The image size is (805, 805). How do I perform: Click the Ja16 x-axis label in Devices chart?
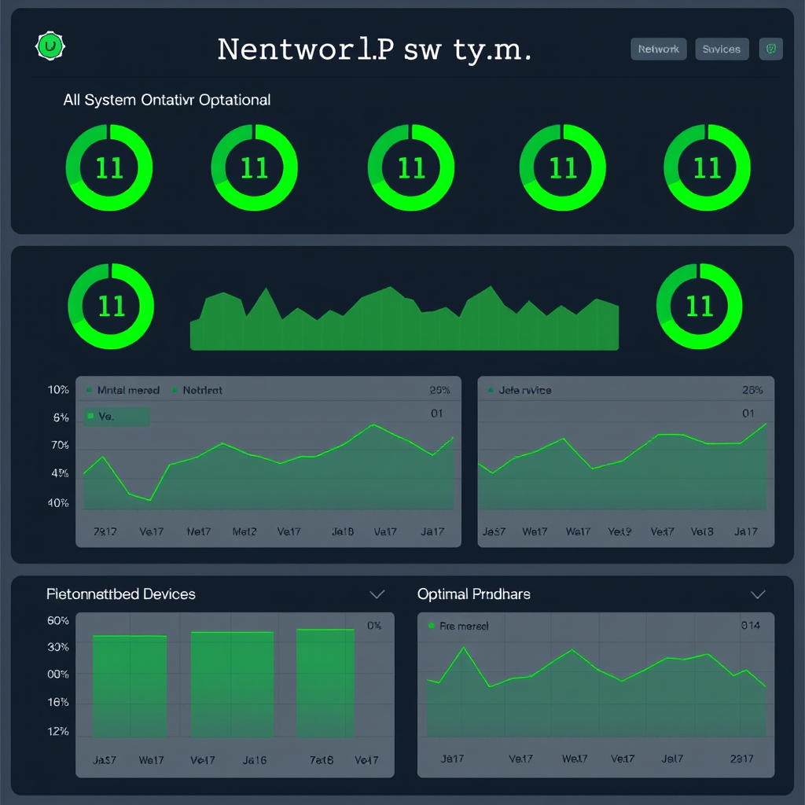point(255,760)
